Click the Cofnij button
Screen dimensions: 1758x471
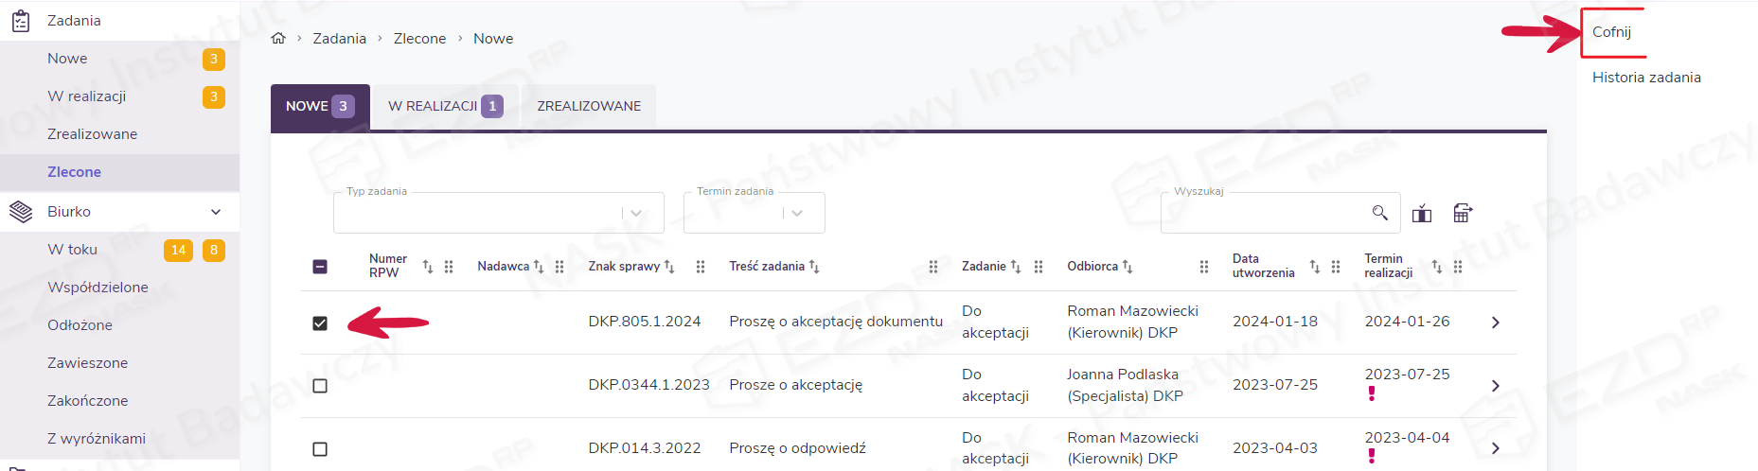(x=1611, y=32)
